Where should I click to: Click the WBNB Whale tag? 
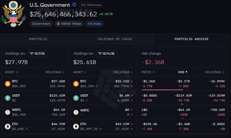click(69, 24)
